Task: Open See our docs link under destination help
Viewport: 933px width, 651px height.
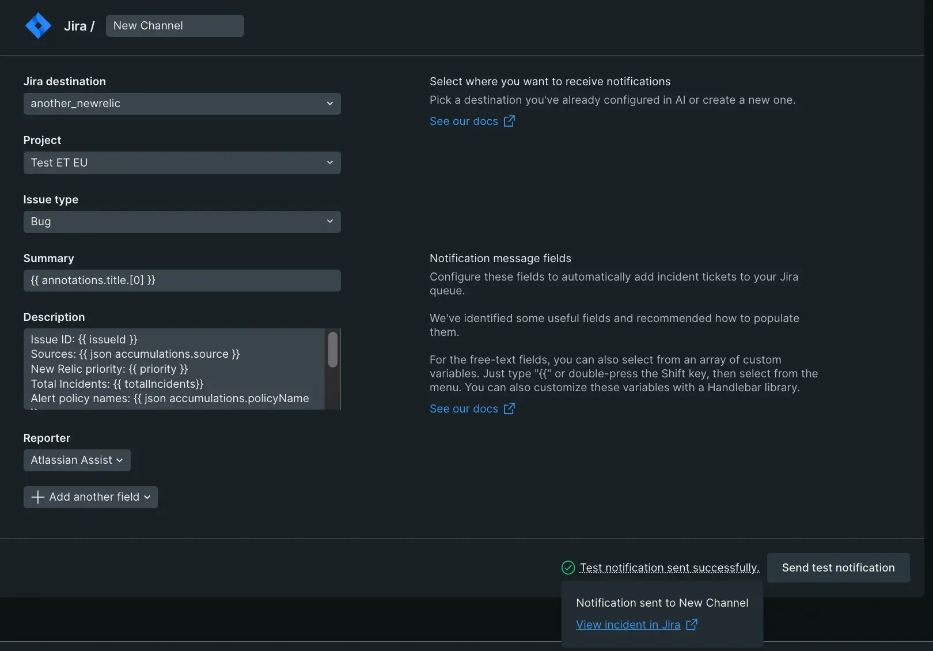Action: (x=464, y=121)
